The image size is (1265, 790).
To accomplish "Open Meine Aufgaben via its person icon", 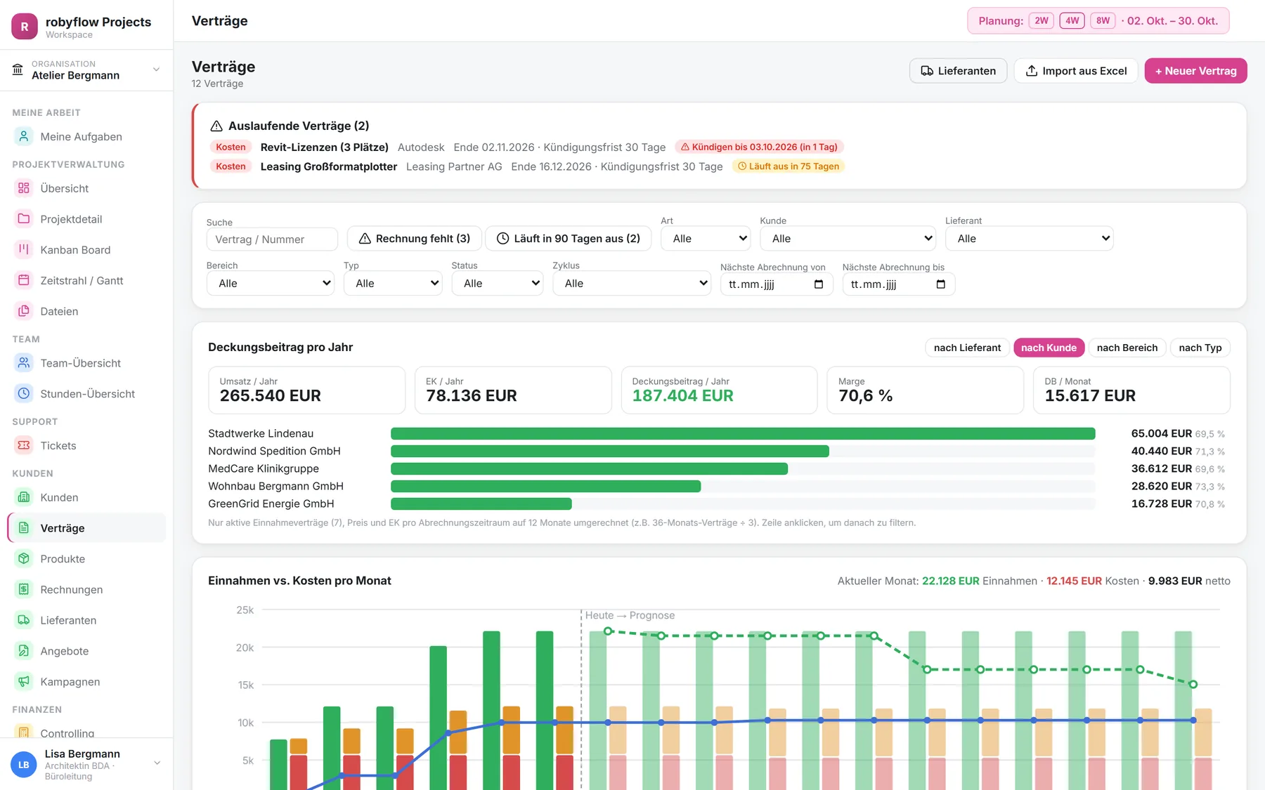I will 24,136.
